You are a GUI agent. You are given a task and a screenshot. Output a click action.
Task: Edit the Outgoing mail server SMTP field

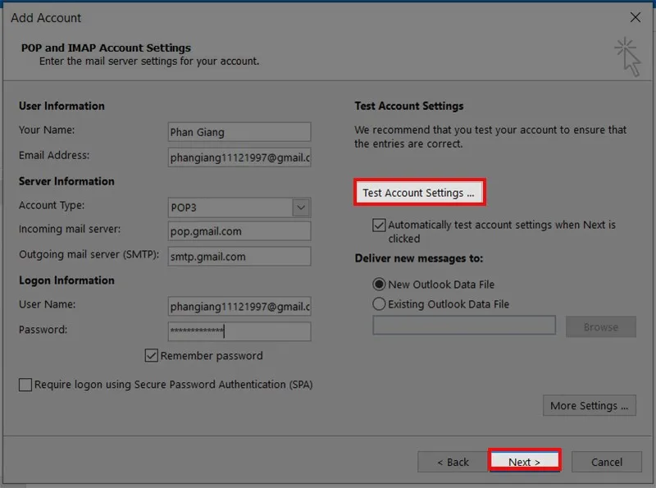239,257
